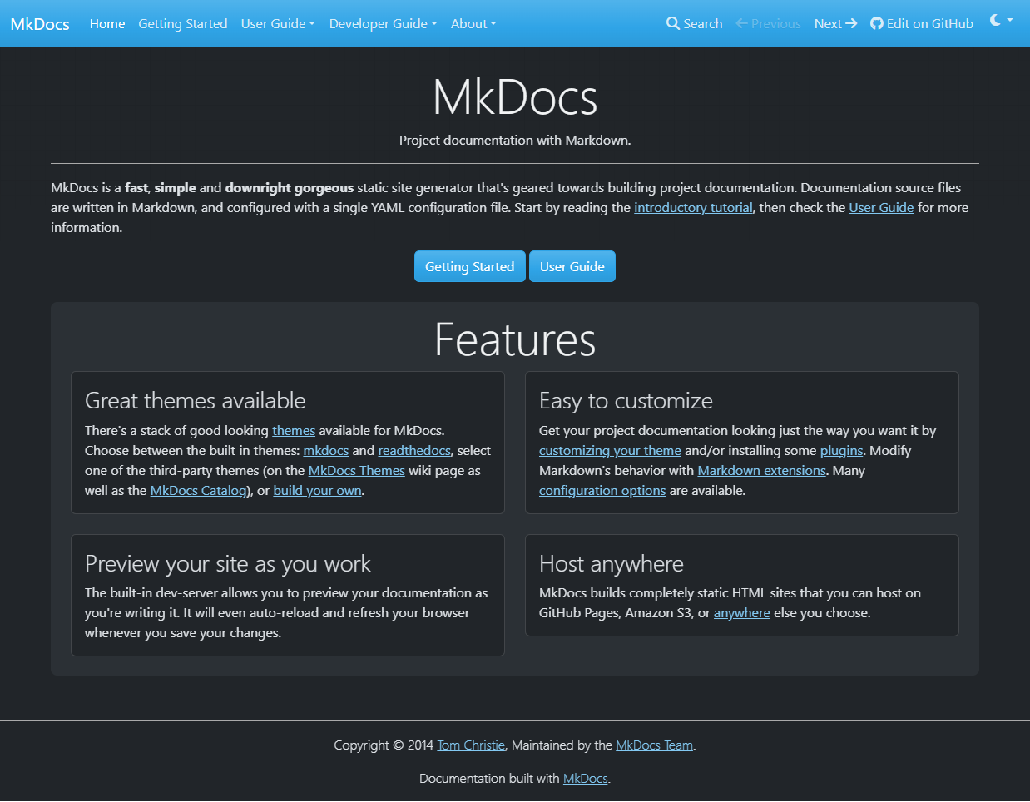Screen dimensions: 1030x802
Task: Open the Markdown extensions link
Action: 761,470
